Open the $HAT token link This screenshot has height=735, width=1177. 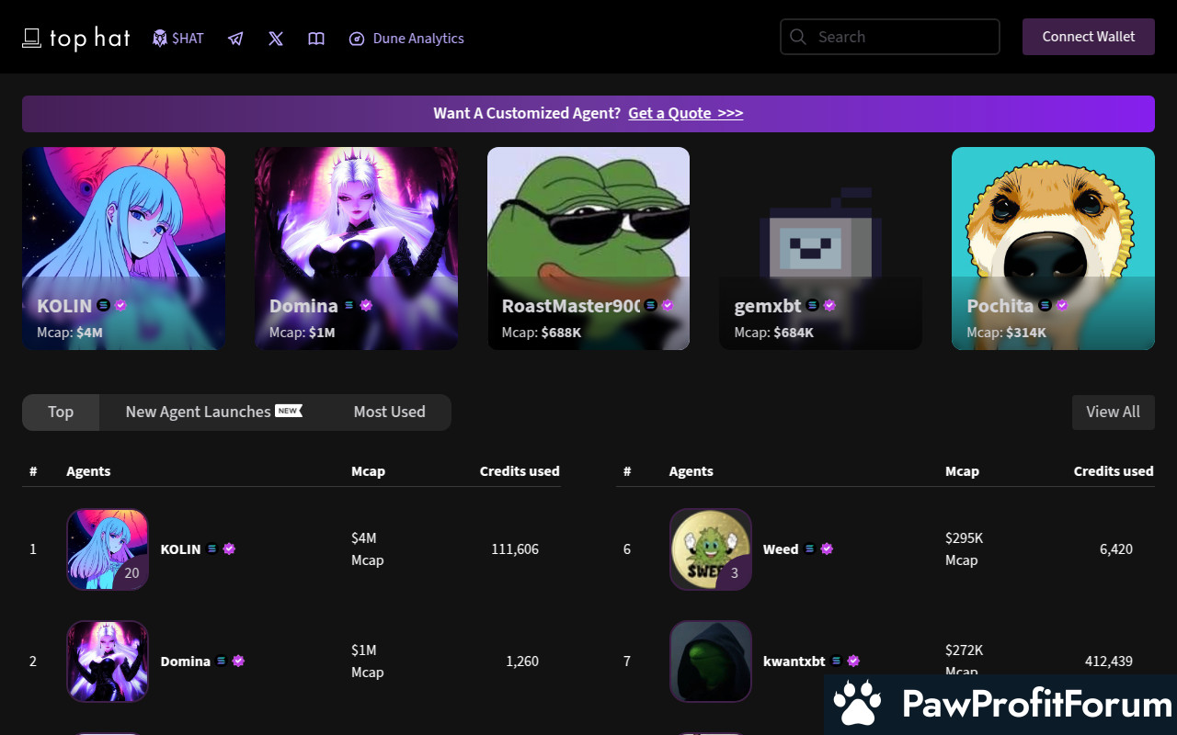click(178, 39)
